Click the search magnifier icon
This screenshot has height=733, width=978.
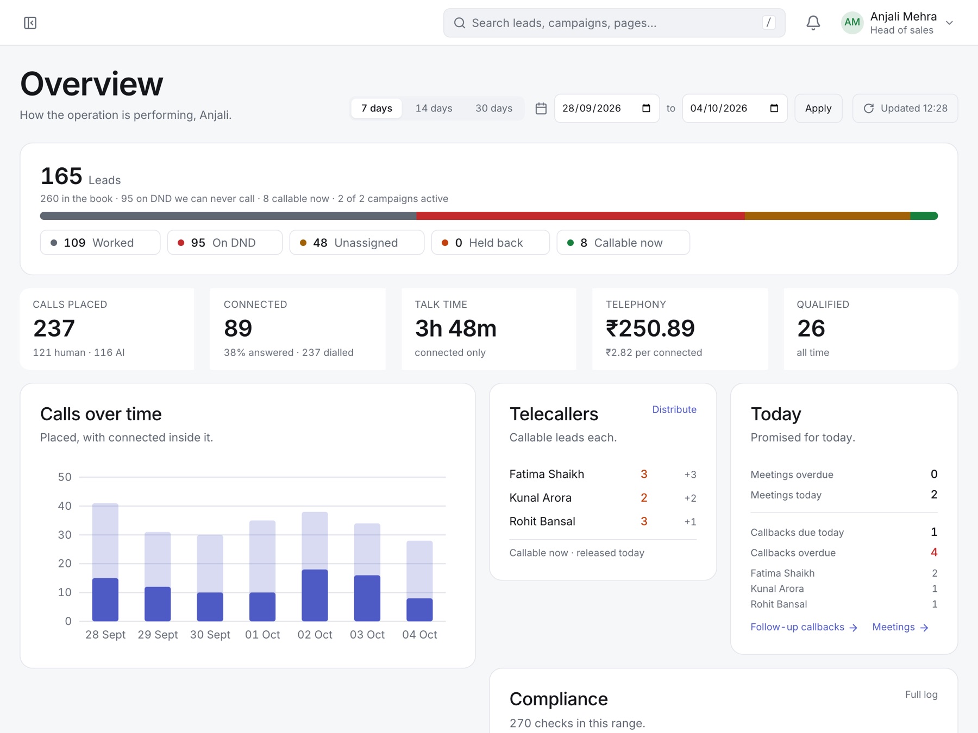[x=460, y=23]
